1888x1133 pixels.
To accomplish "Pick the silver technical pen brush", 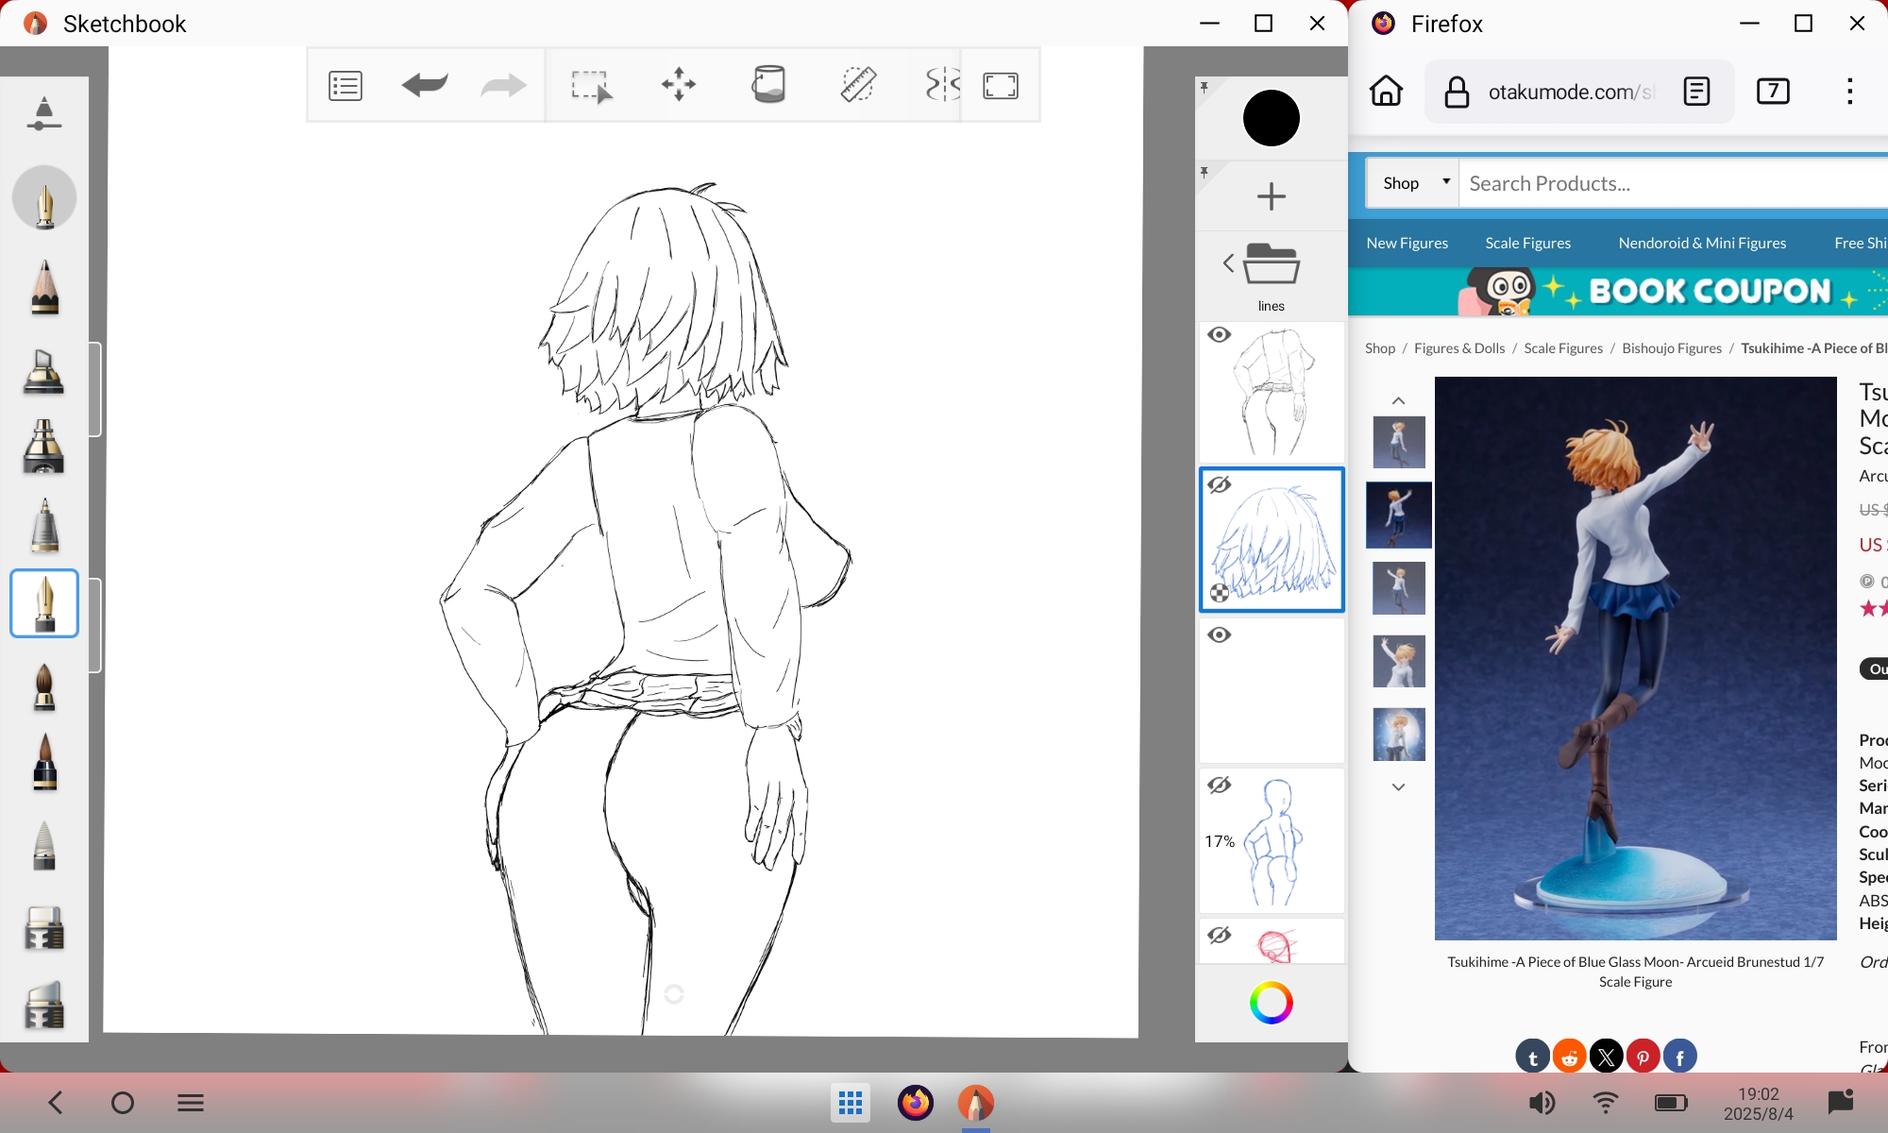I will (44, 525).
